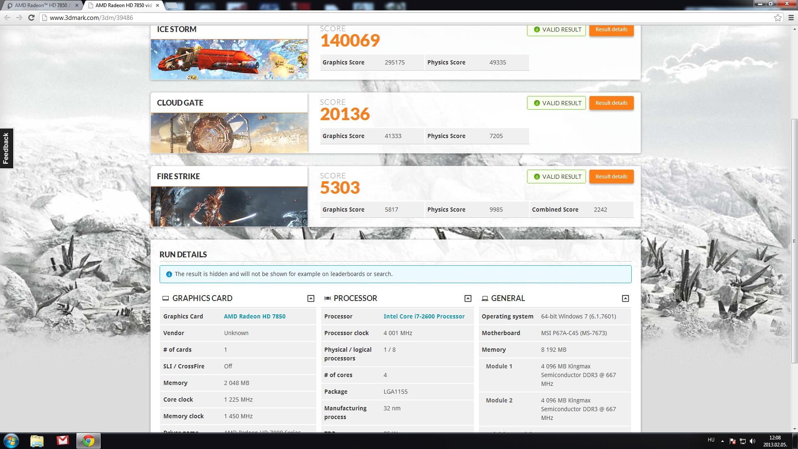Click the Ice Storm score 140069
The height and width of the screenshot is (449, 798).
pyautogui.click(x=350, y=40)
